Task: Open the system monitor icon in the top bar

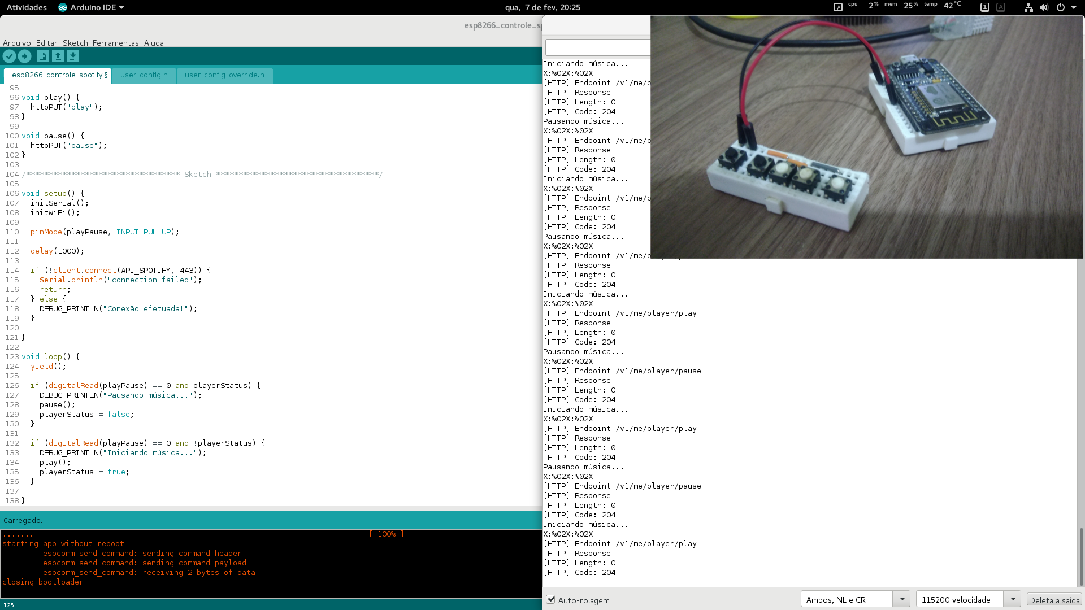Action: [838, 7]
